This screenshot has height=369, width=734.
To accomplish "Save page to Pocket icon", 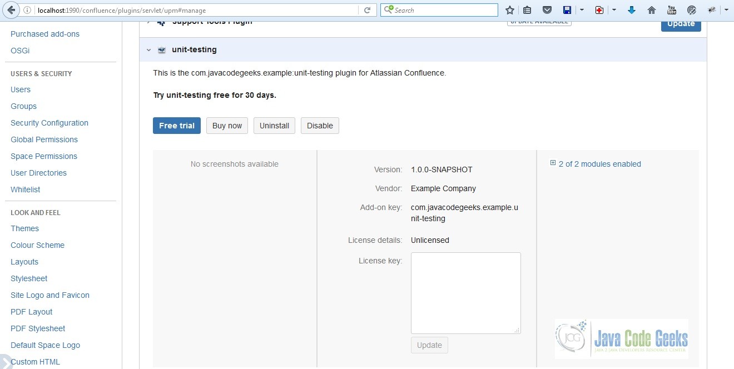I will point(547,9).
